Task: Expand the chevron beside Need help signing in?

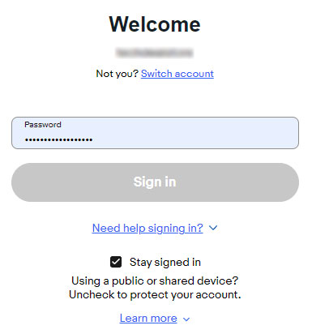Action: point(213,228)
